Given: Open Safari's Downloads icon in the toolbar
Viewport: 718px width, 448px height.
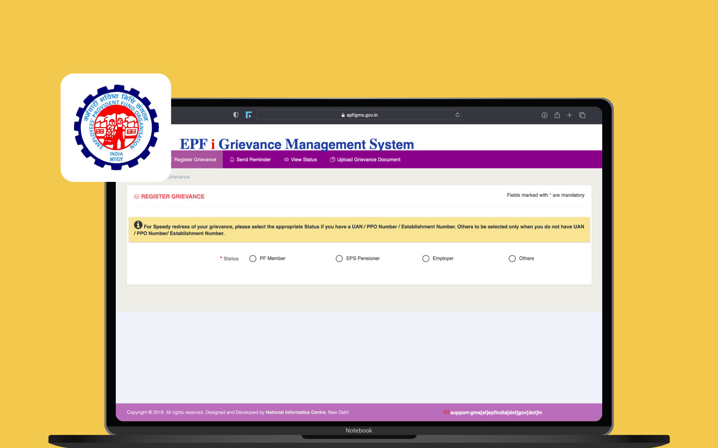Looking at the screenshot, I should tap(544, 115).
